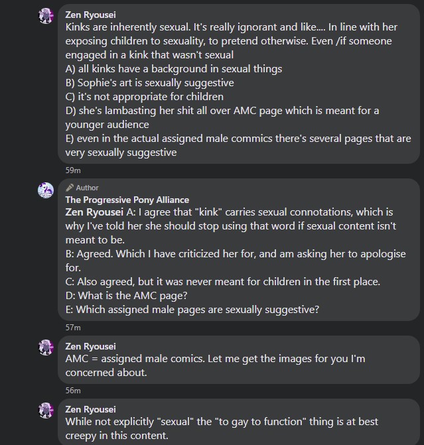Click the 'Kinks are inherently sexual' comment bubble

pos(239,84)
